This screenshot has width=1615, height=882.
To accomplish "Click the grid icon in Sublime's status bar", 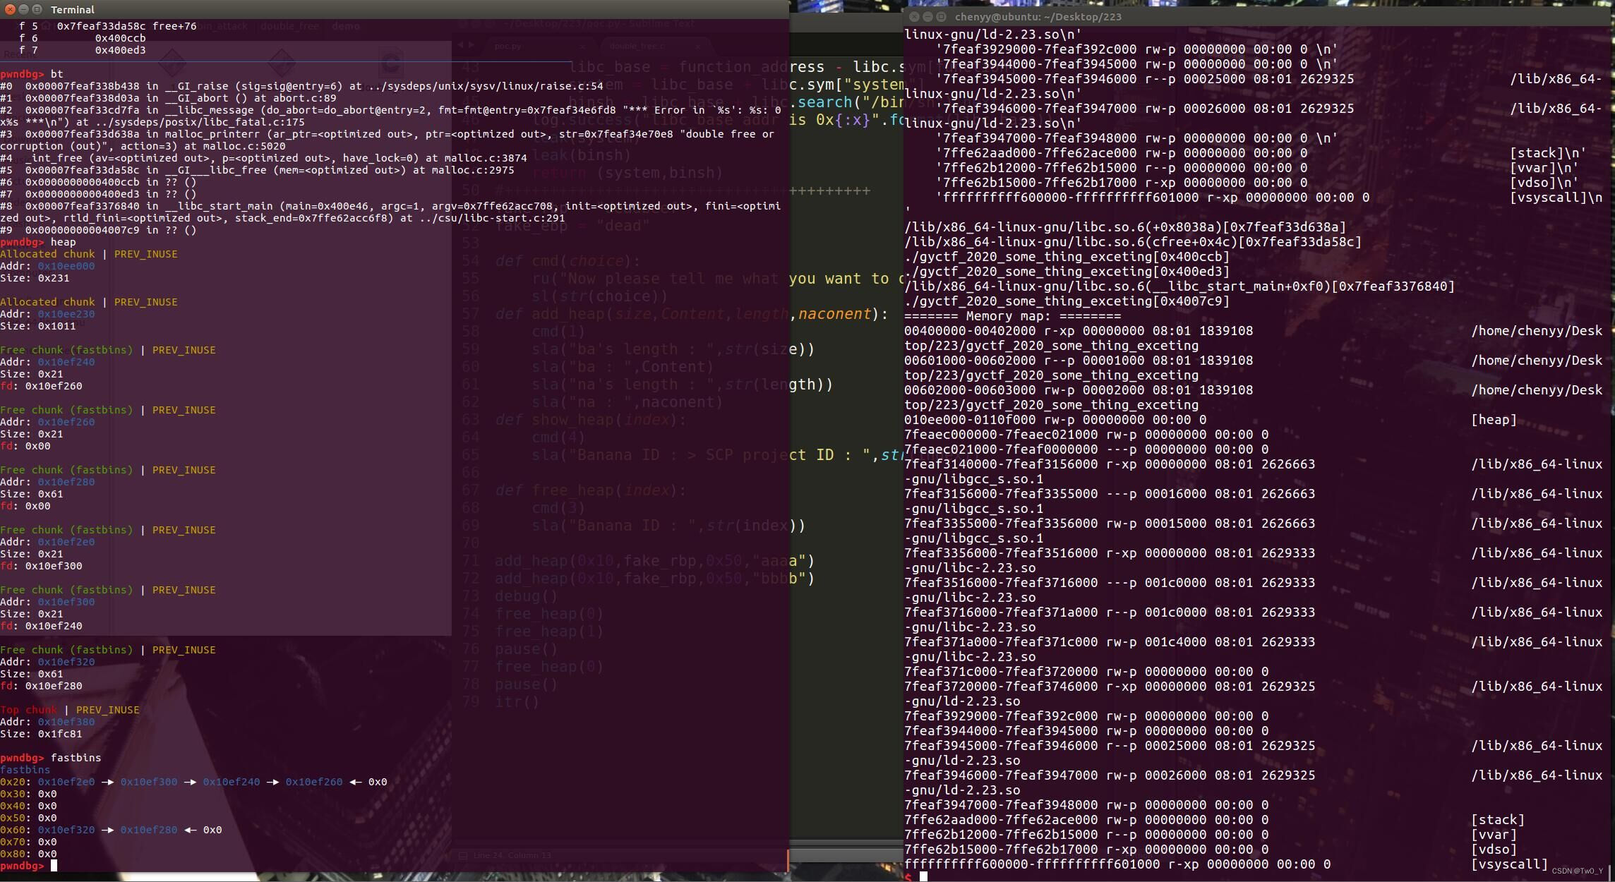I will tap(464, 854).
